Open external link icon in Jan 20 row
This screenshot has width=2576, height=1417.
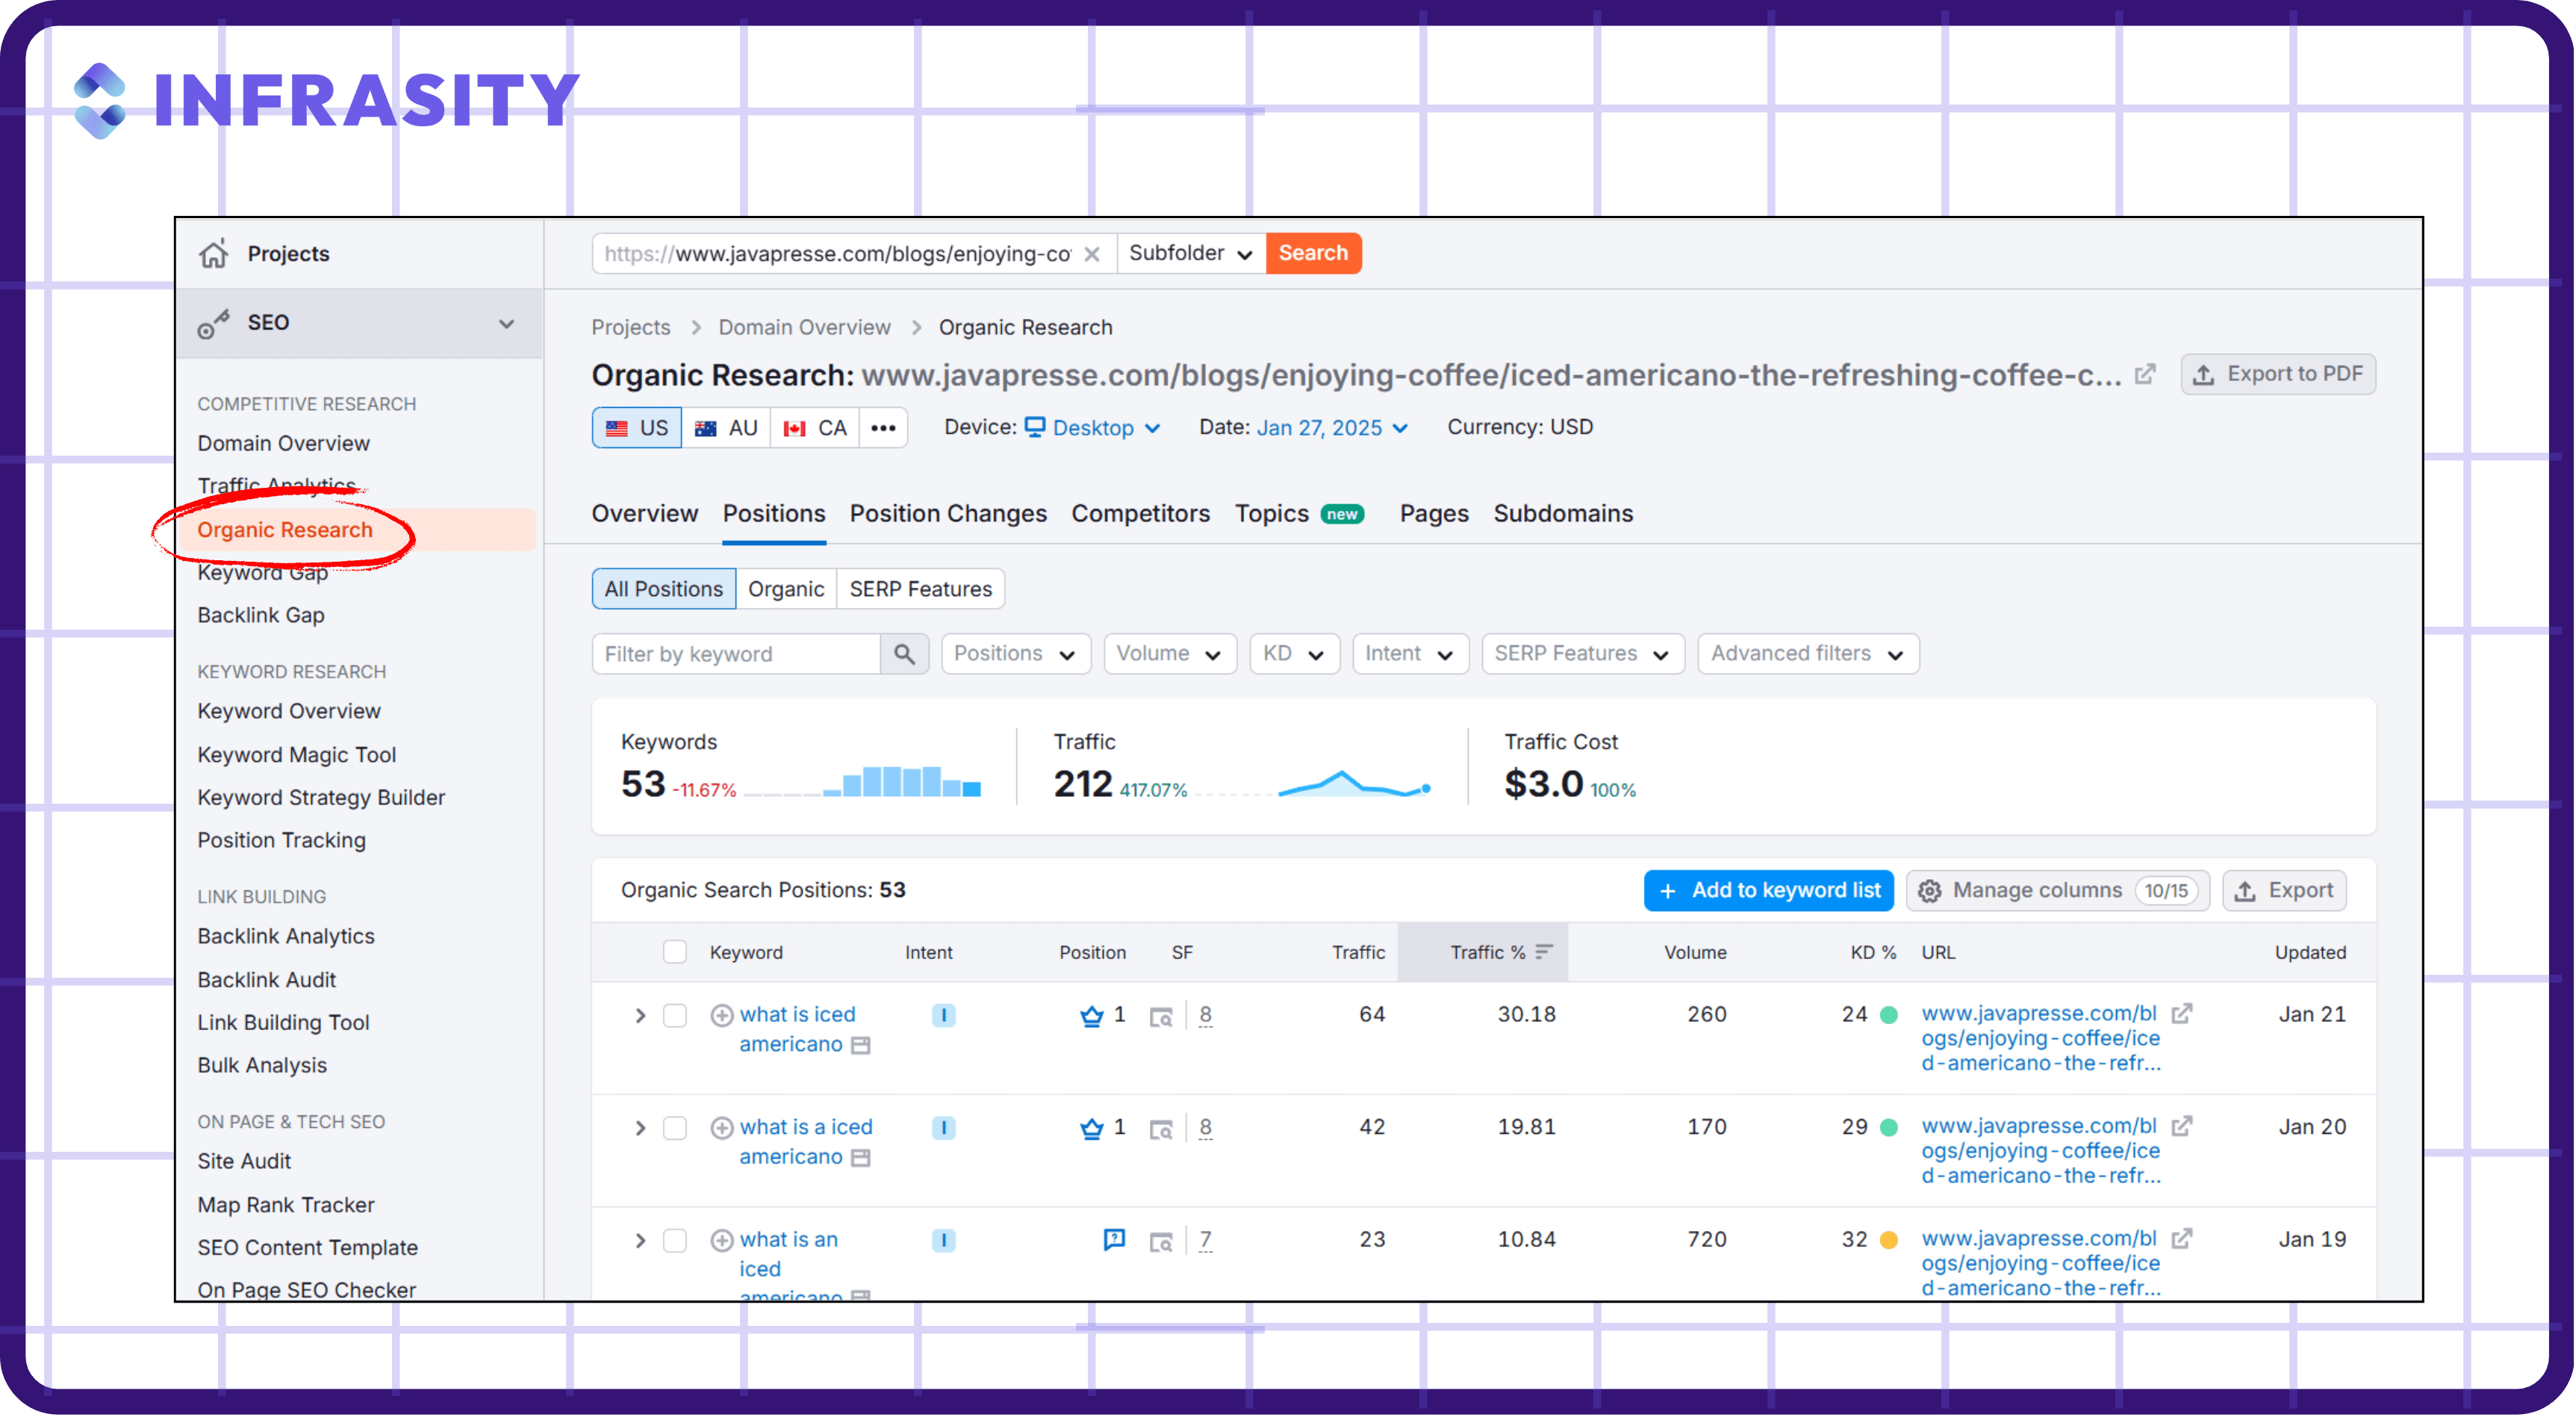(x=2182, y=1126)
